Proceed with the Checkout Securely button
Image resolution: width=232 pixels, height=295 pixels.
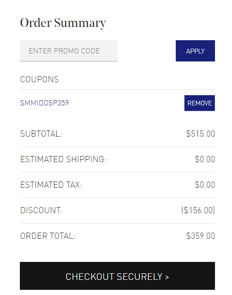[x=117, y=276]
